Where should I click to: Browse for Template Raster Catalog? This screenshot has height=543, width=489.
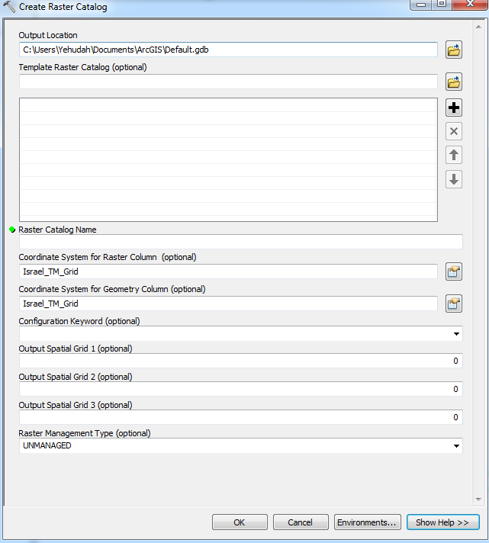pyautogui.click(x=454, y=82)
